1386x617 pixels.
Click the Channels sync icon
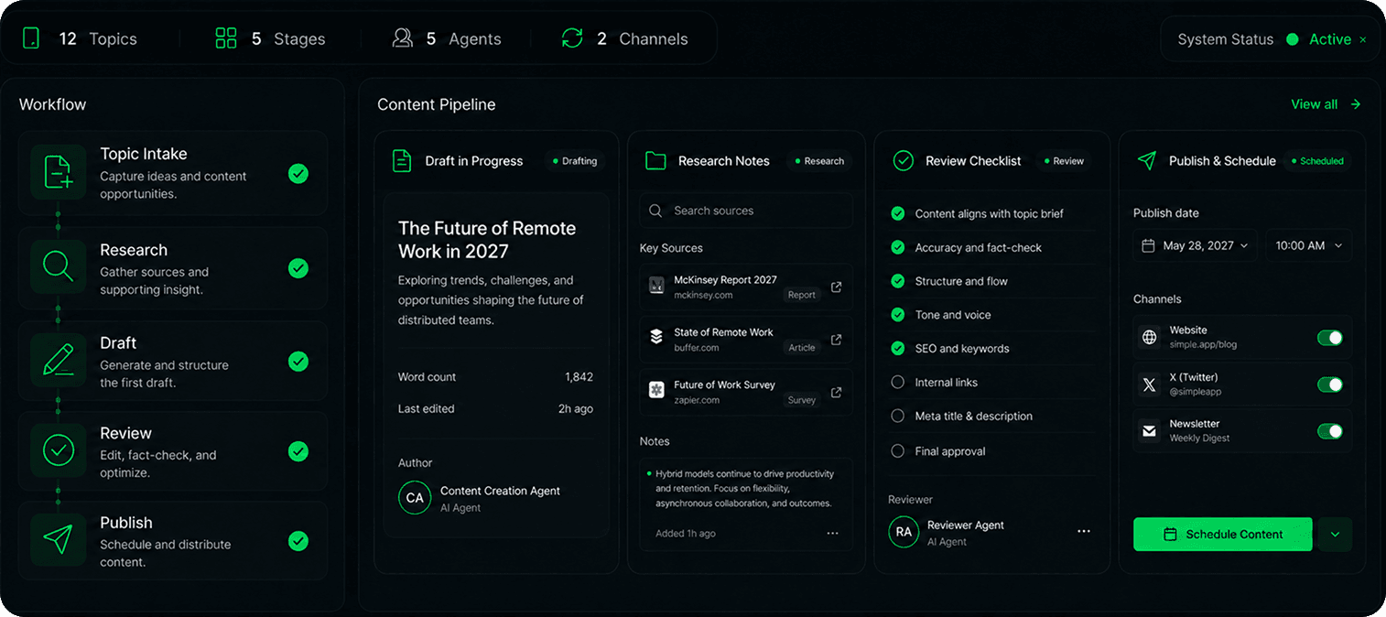click(572, 38)
